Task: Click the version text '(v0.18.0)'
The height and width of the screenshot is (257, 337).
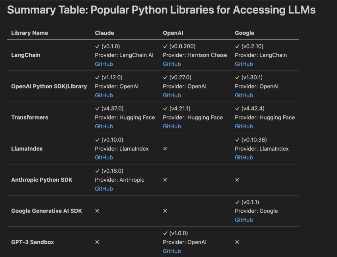Action: [112, 171]
